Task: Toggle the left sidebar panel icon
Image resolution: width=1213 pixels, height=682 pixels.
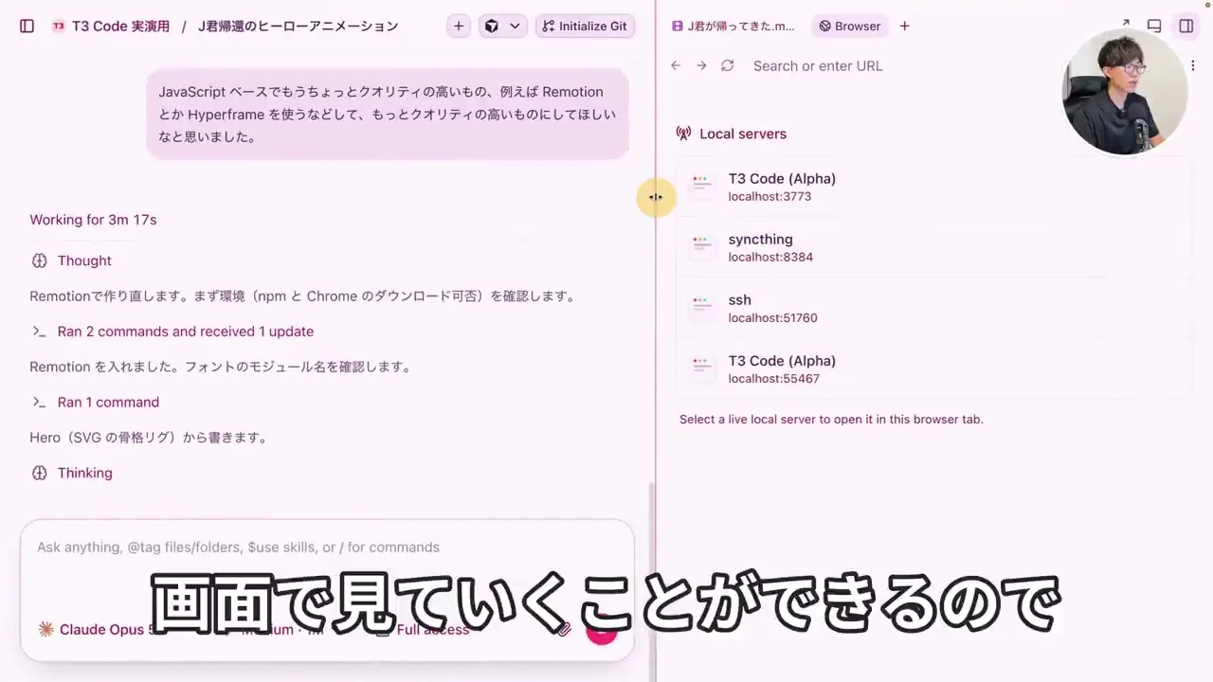Action: [27, 27]
